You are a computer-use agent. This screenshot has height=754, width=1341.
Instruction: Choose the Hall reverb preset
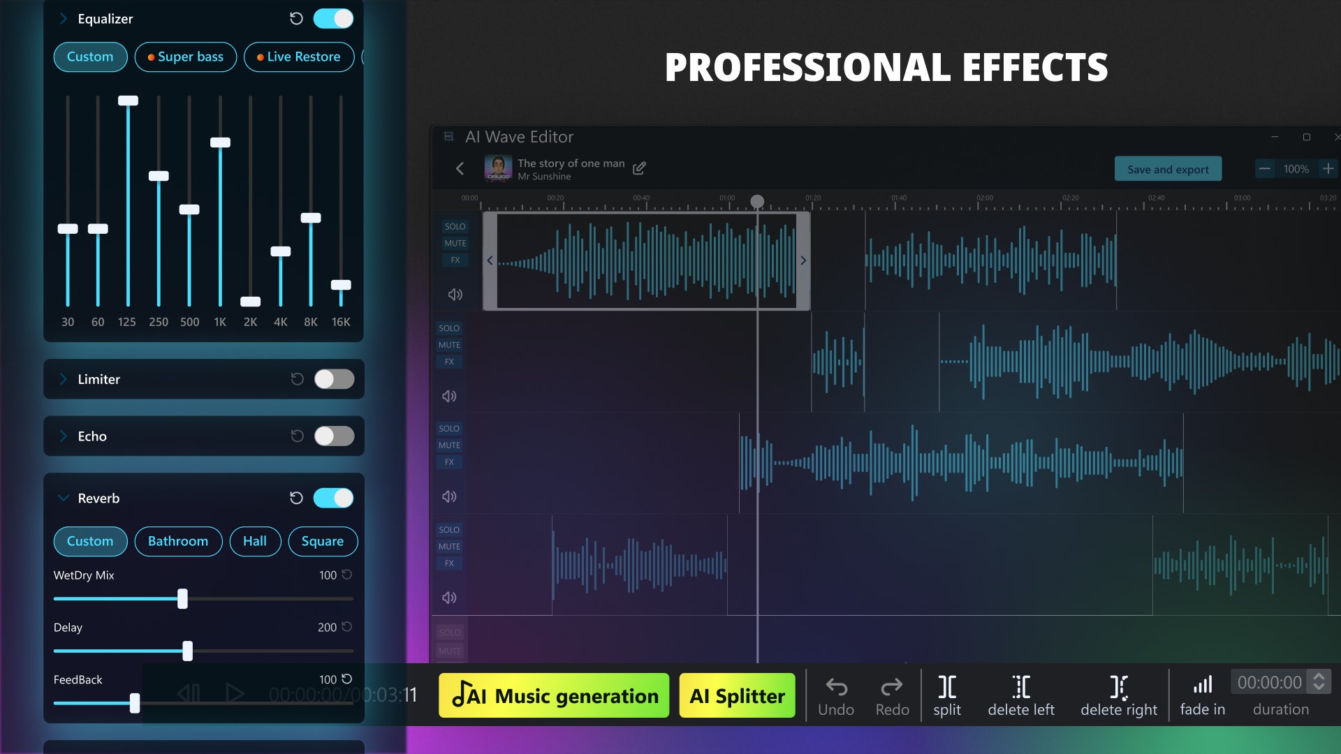coord(255,541)
